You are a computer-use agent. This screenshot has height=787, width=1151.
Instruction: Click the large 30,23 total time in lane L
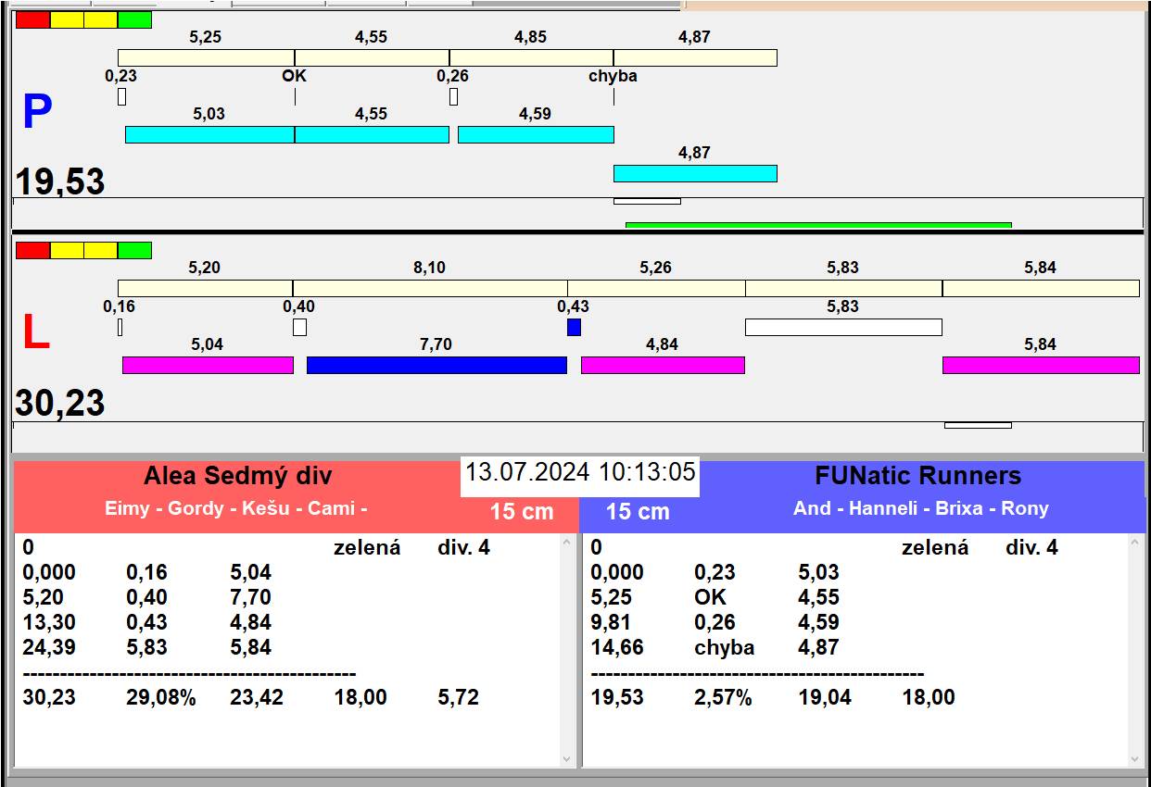pyautogui.click(x=60, y=404)
